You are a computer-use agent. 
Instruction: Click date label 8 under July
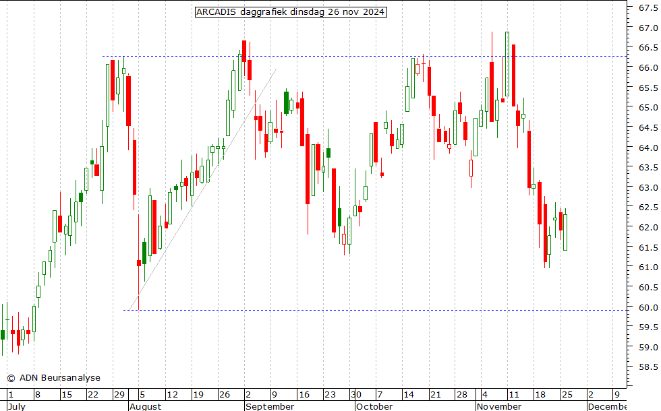[38, 395]
